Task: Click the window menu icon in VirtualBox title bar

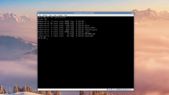Action: coord(39,13)
